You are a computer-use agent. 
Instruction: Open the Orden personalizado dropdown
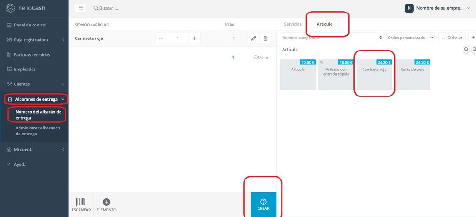point(409,38)
